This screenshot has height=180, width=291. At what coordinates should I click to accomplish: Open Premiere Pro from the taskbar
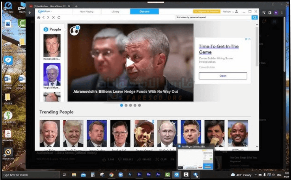click(x=140, y=174)
